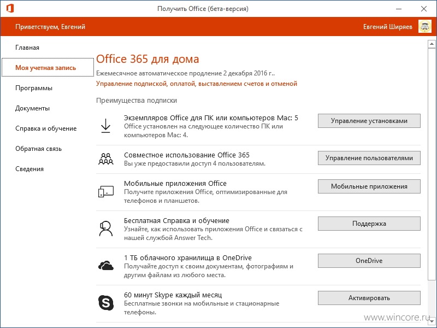Open the Главная section

tap(27, 48)
